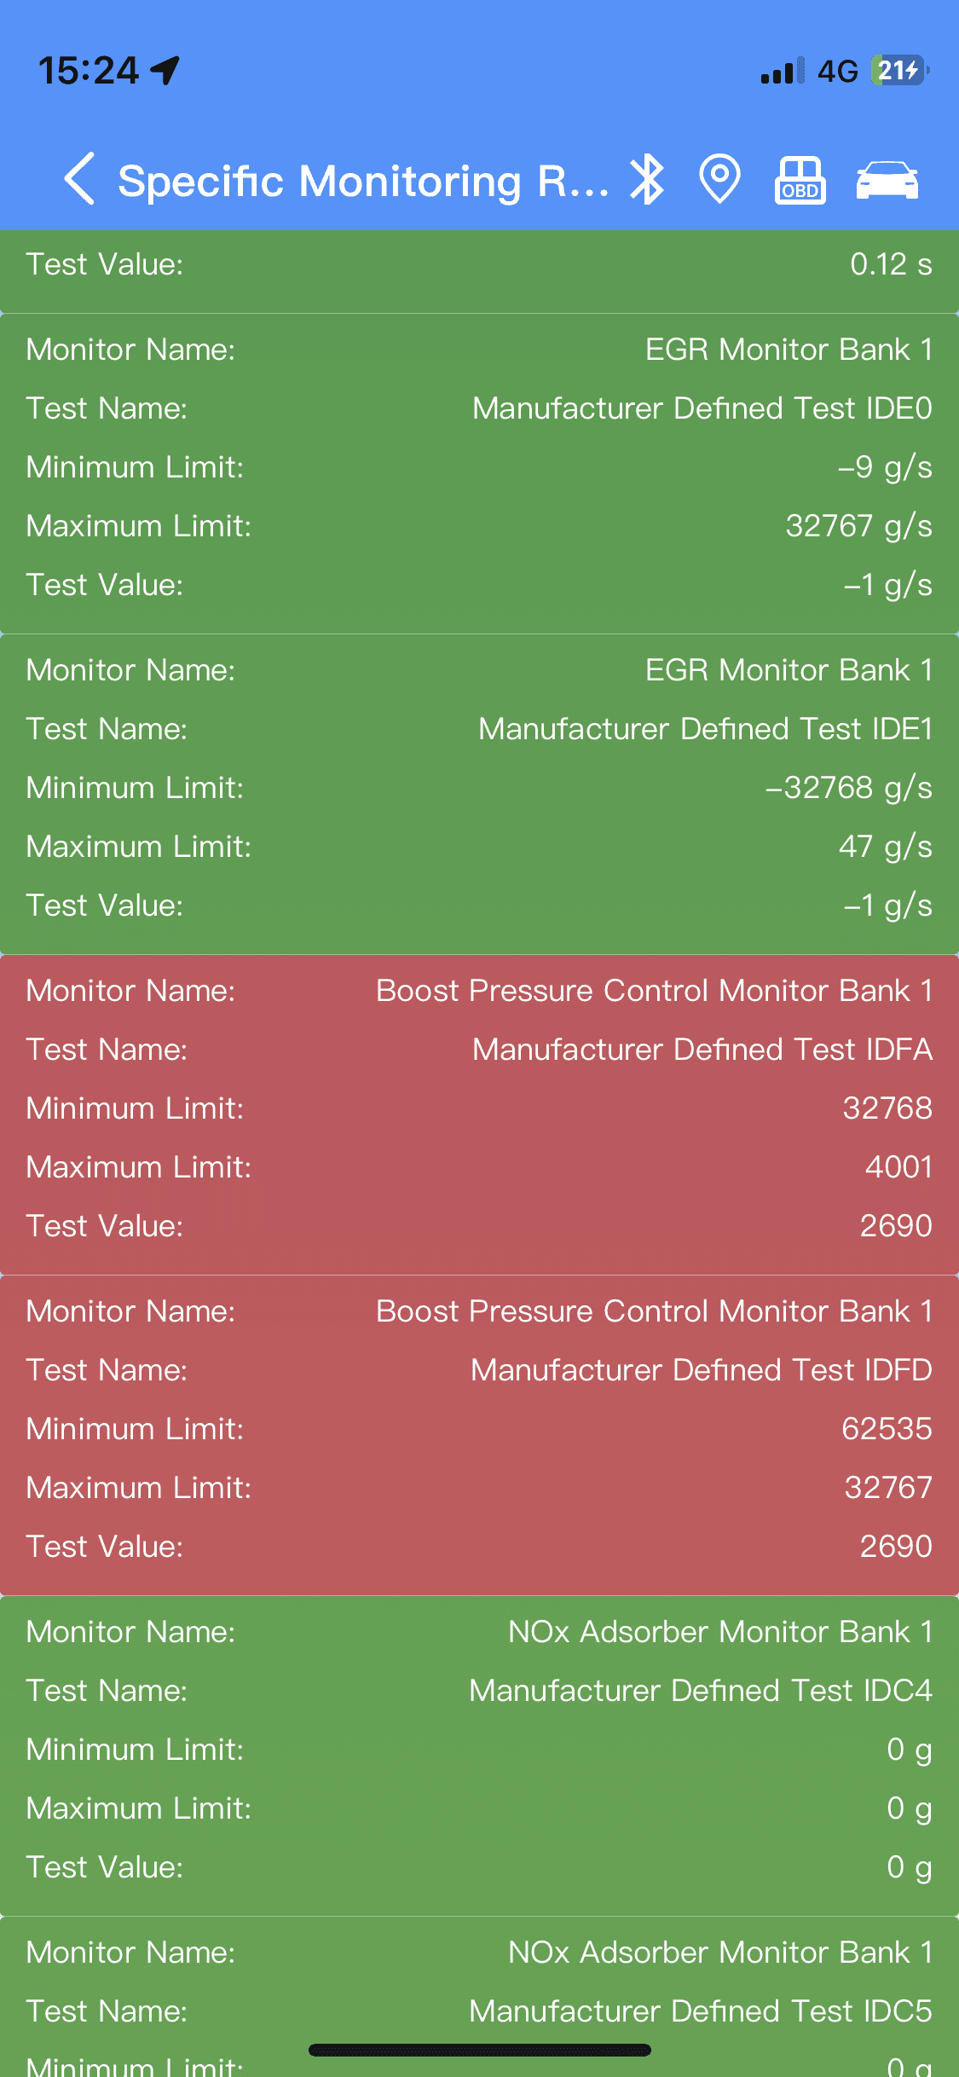Tap the location arrow beside the clock
959x2077 pixels.
click(x=165, y=70)
